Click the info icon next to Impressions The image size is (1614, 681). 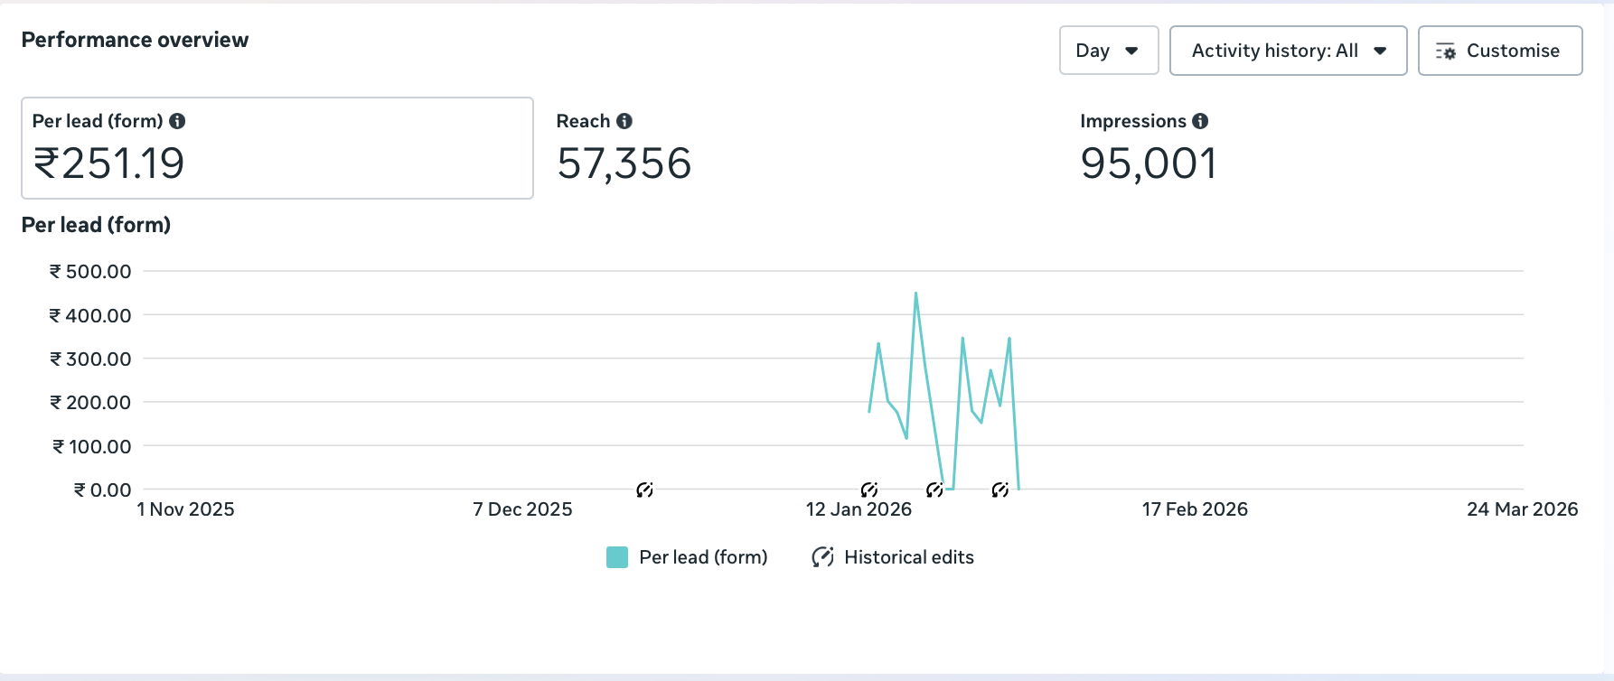pos(1200,121)
